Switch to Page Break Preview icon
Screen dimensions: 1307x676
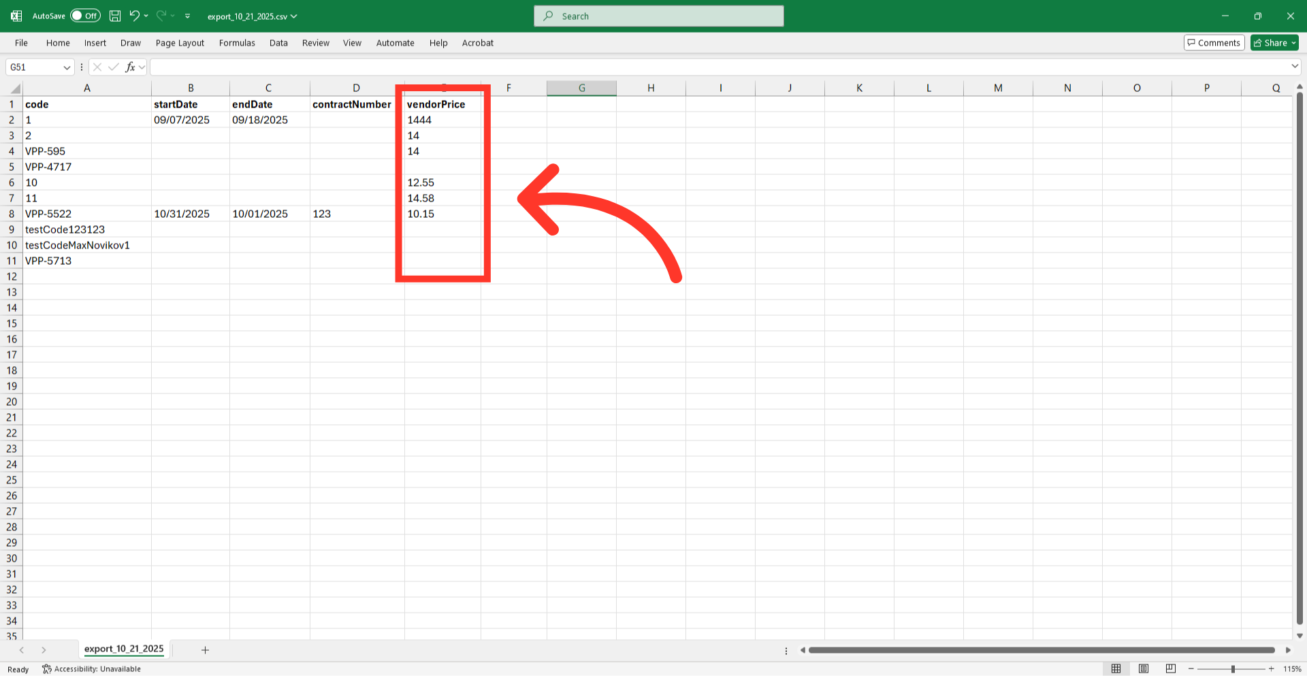point(1171,669)
